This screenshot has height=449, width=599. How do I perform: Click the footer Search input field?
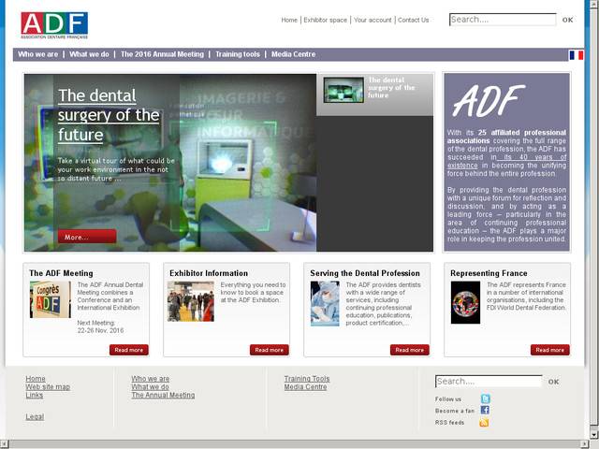489,381
